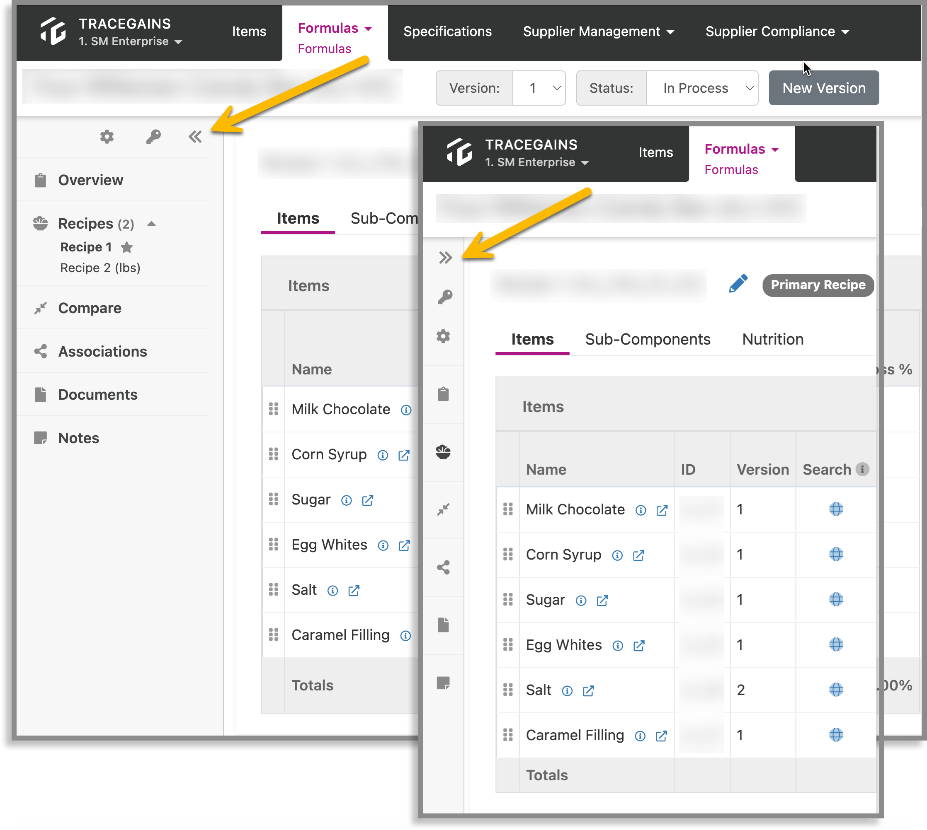Open the Formulas menu in the front panel

pyautogui.click(x=741, y=149)
